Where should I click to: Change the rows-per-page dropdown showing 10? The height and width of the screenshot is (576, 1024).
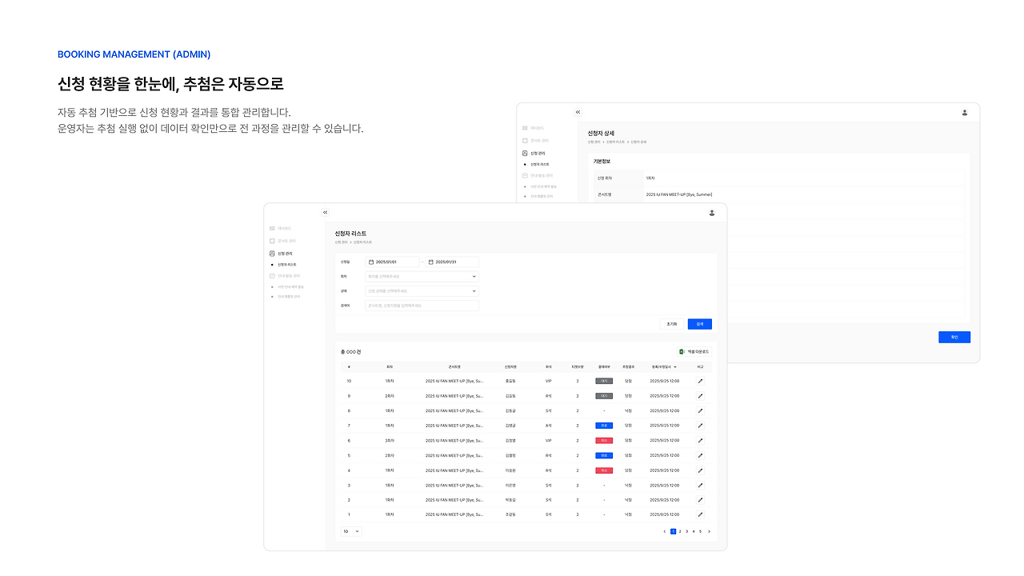tap(352, 531)
